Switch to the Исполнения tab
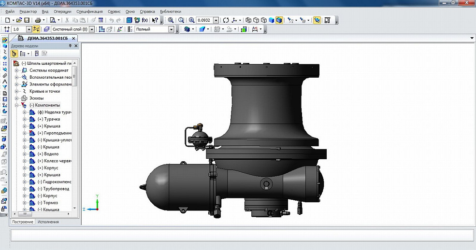Viewport: 476px width, 250px height. (x=48, y=222)
